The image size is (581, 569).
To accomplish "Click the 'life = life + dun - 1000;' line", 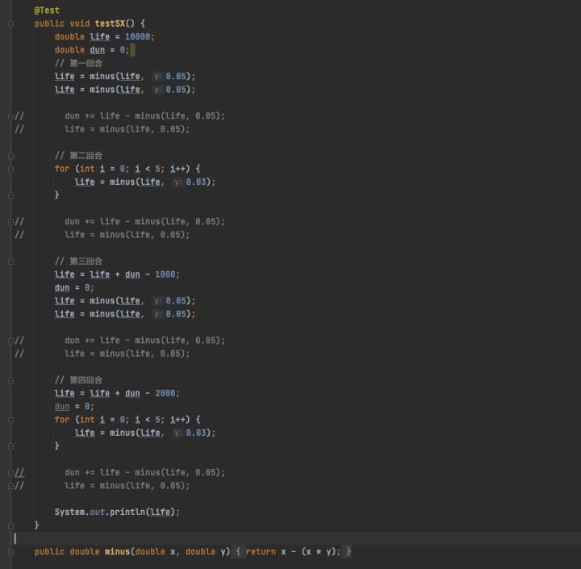I will point(117,274).
